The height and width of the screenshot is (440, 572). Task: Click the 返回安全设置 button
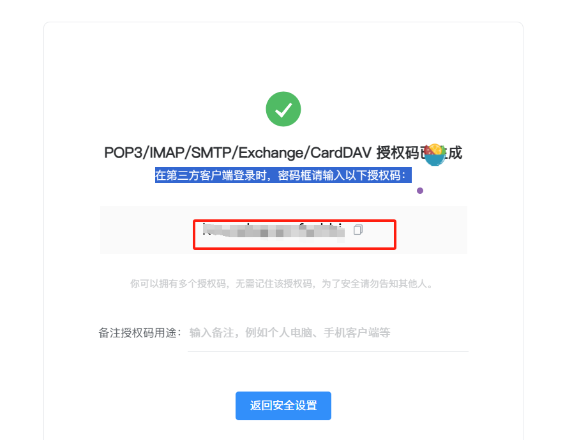coord(283,406)
